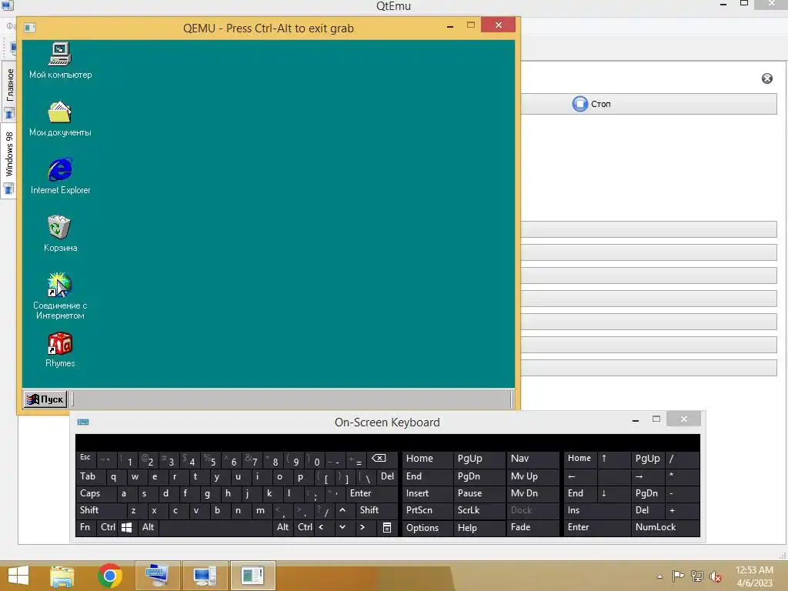Screen dimensions: 788x591
Task: Click the Enter key on main keyboard
Action: pyautogui.click(x=372, y=493)
